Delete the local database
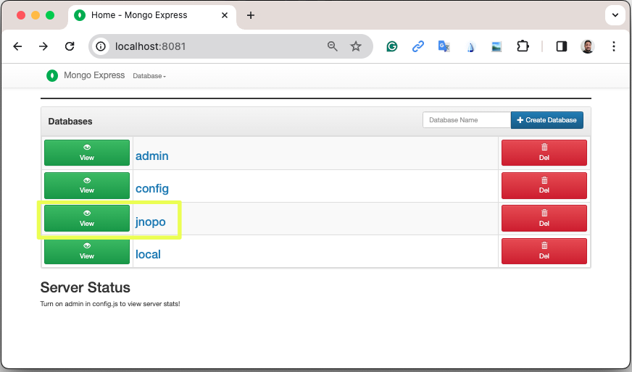 click(x=544, y=251)
